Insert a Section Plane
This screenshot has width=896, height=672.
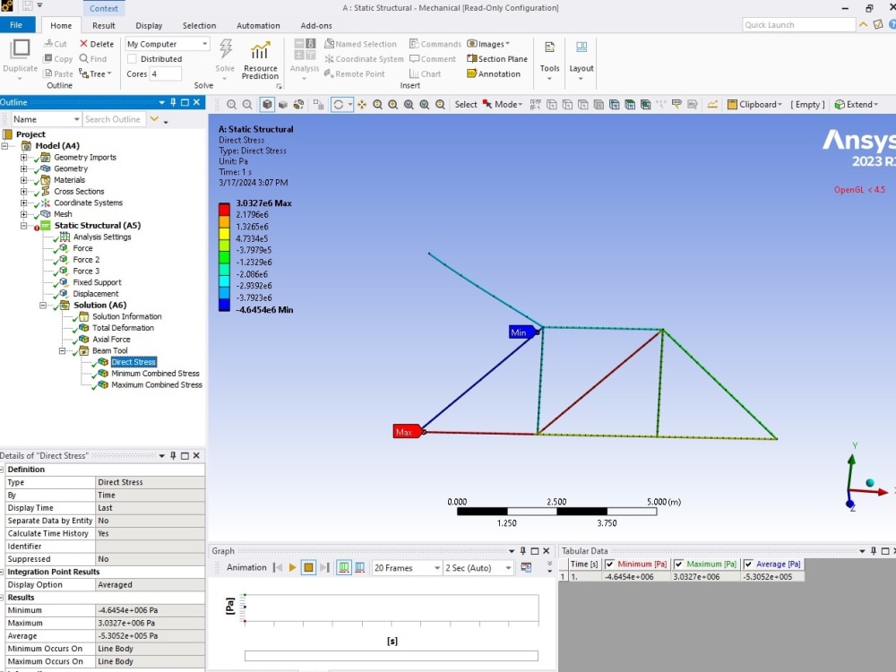coord(497,58)
